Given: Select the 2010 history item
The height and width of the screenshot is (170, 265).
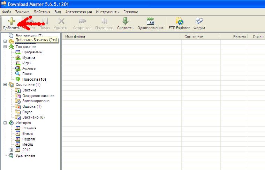Looking at the screenshot, I should [26, 150].
